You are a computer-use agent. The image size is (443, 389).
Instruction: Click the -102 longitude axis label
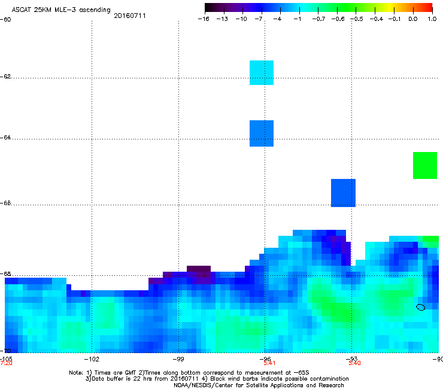92,359
